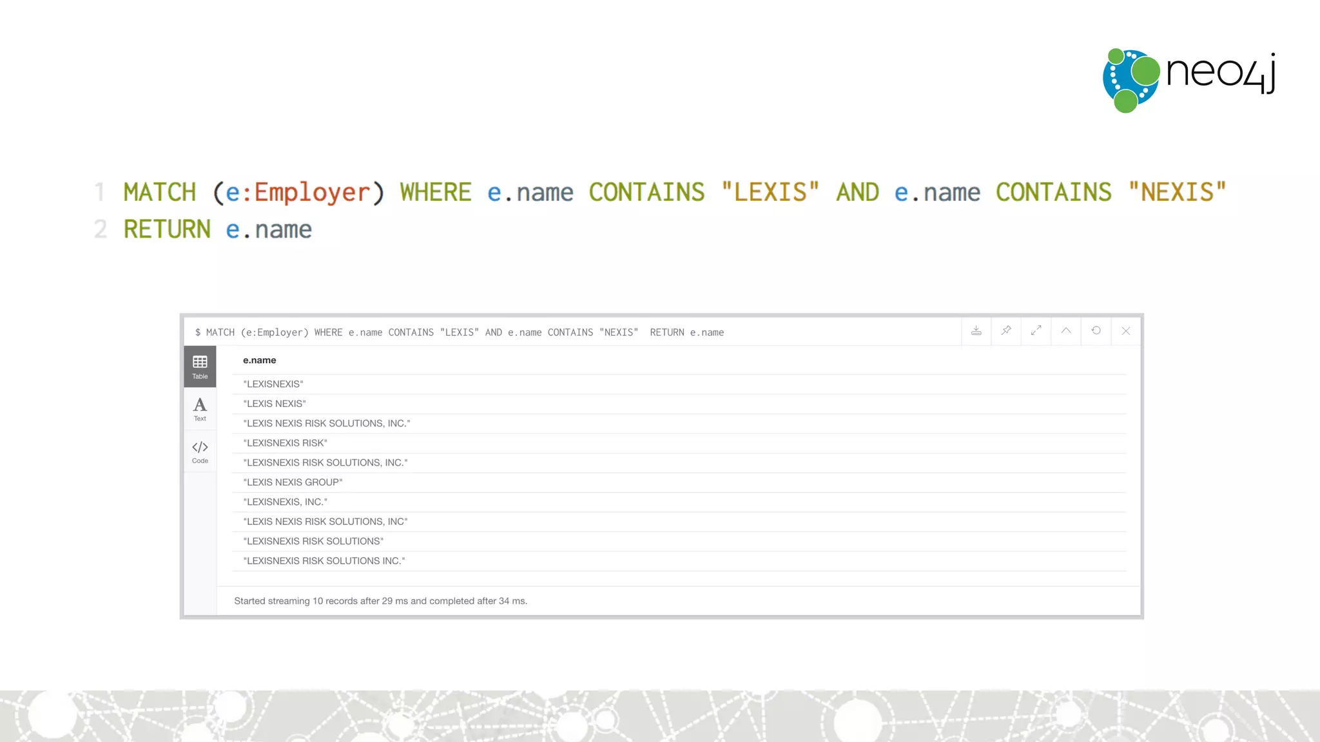This screenshot has height=742, width=1320.
Task: Open the Code view tab
Action: (x=200, y=452)
